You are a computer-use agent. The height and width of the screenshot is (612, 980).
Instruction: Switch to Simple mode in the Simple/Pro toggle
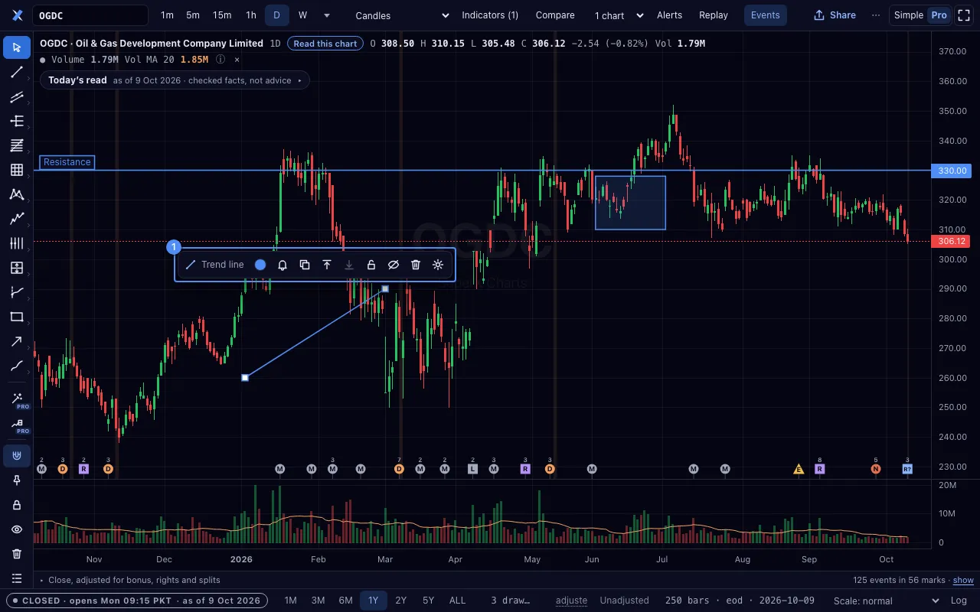[x=909, y=15]
